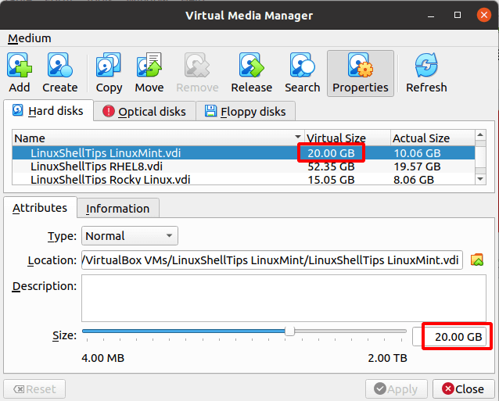
Task: Sort list by Name column header
Action: tap(158, 138)
